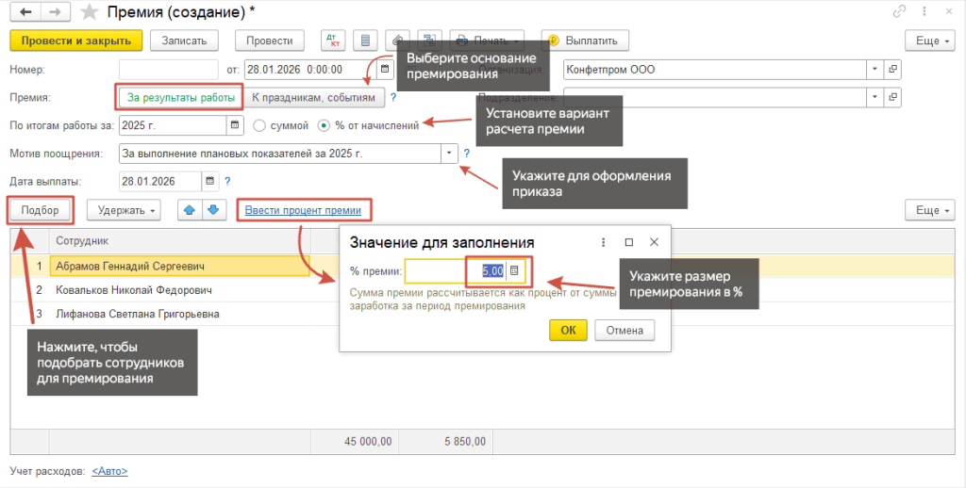The height and width of the screenshot is (488, 966).
Task: Open employee selection with Подбор
Action: (40, 210)
